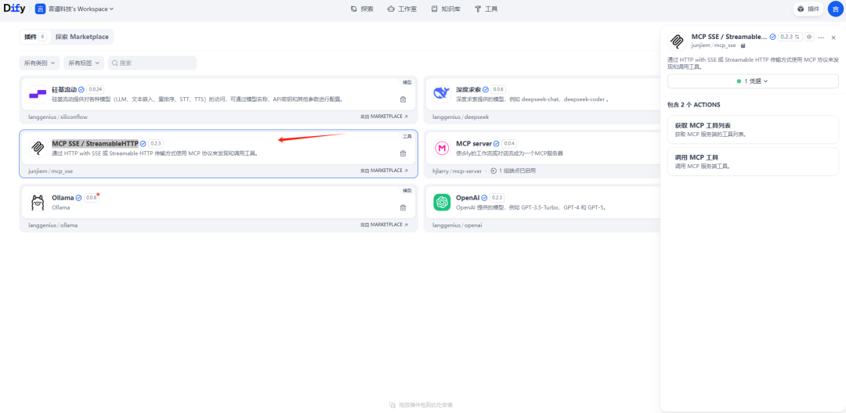The image size is (846, 413).
Task: Open the more options ellipsis in detail panel
Action: (x=821, y=38)
